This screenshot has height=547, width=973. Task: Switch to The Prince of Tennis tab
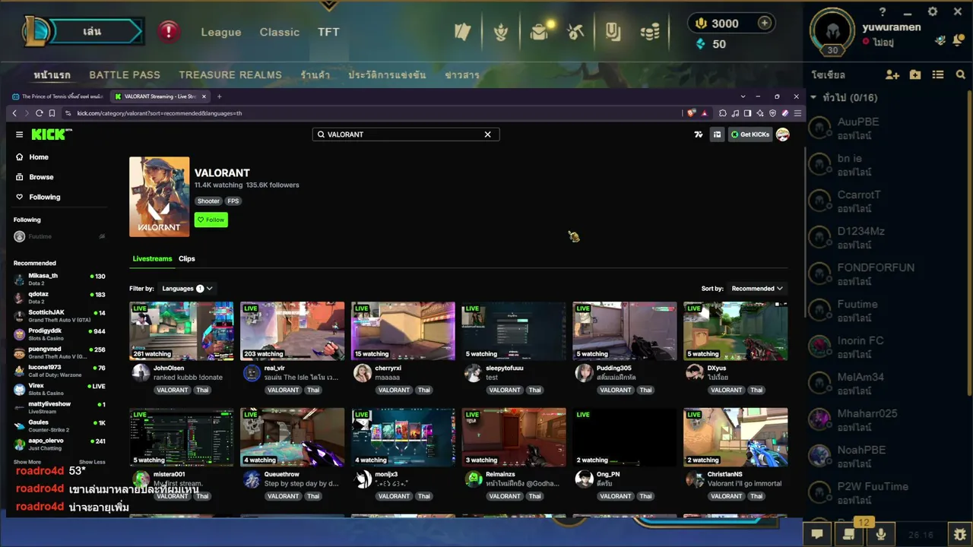coord(56,96)
